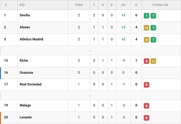Click Malaga's red B form badge
Image resolution: width=181 pixels, height=124 pixels.
click(147, 106)
